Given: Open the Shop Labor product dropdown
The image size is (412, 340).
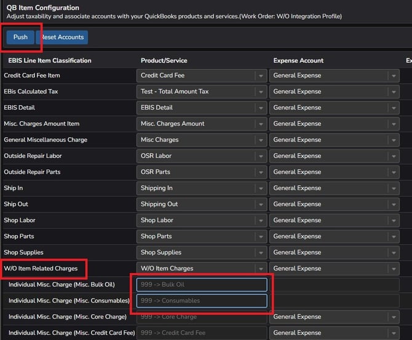Looking at the screenshot, I should click(260, 220).
